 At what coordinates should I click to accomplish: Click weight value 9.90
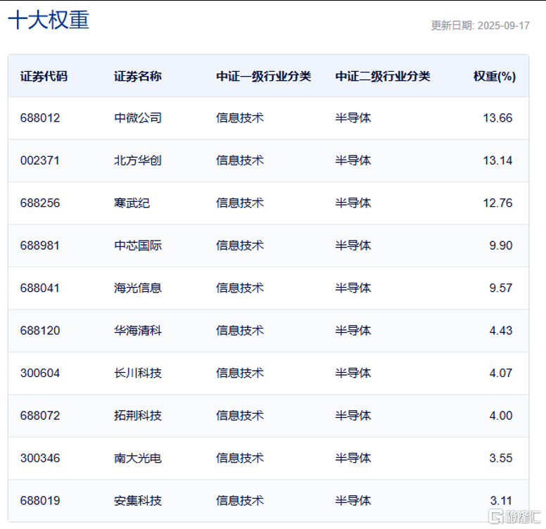pos(501,246)
